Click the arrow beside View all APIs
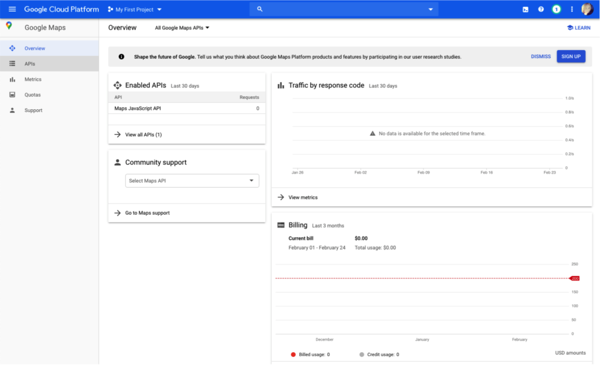The width and height of the screenshot is (600, 365). [x=117, y=134]
